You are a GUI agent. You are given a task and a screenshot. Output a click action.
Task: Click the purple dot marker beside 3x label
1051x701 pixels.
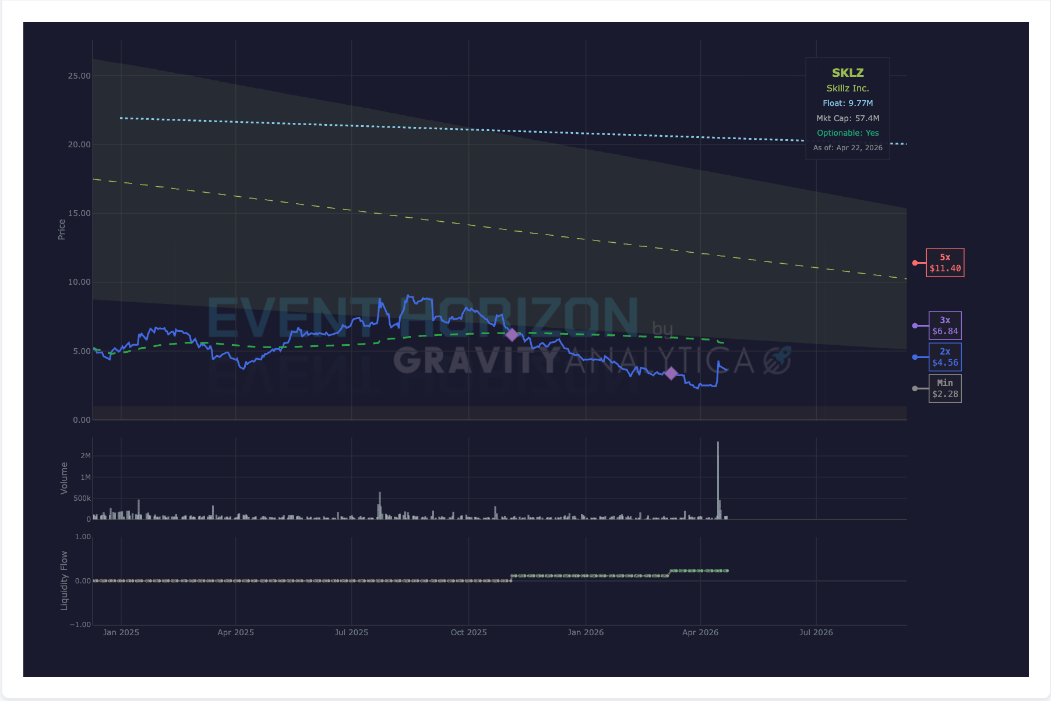(x=915, y=325)
